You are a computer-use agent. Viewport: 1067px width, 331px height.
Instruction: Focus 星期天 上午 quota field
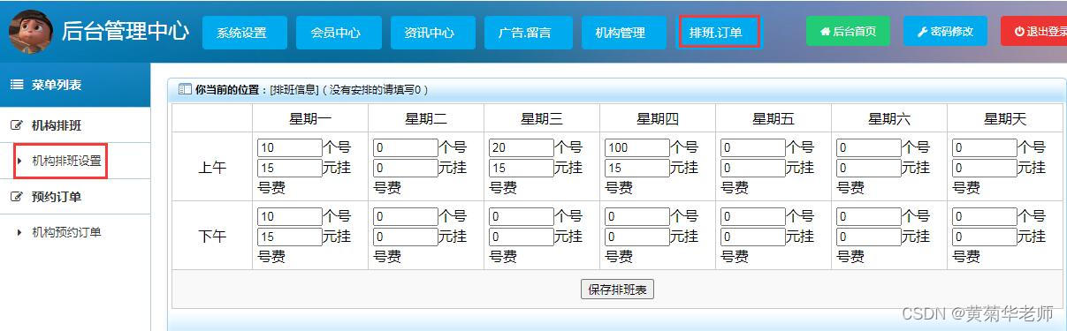[x=985, y=147]
